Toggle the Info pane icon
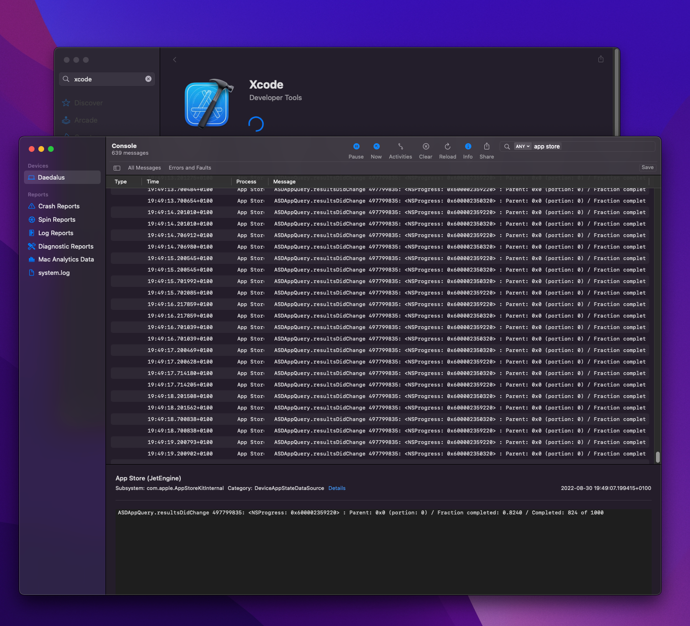 468,147
